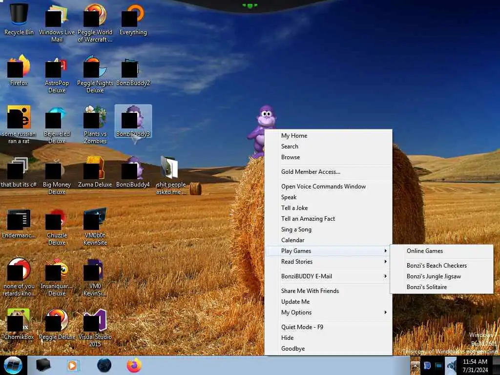Select the Zuma Deluxe desktop icon

95,171
